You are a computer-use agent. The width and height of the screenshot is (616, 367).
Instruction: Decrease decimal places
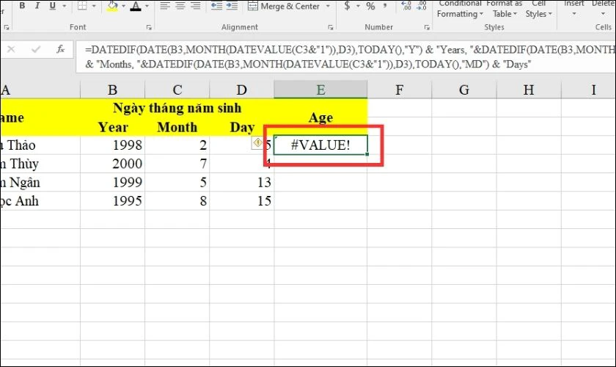(421, 6)
